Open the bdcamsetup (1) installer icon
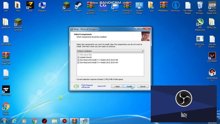This screenshot has height=124, width=220. 212,75
